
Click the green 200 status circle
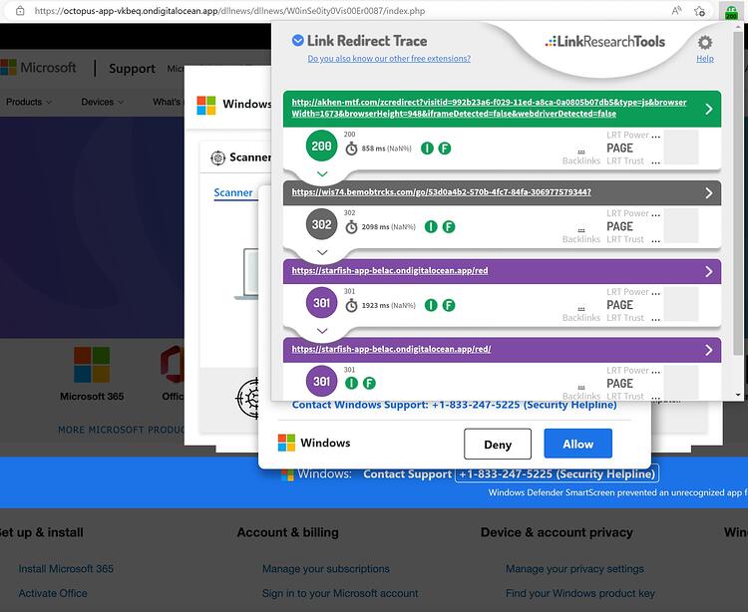click(x=321, y=146)
